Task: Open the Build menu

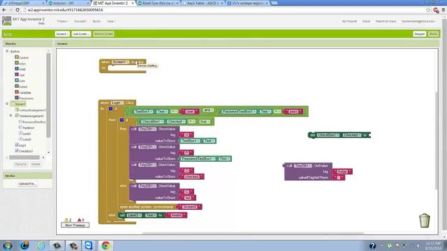Action: point(96,22)
